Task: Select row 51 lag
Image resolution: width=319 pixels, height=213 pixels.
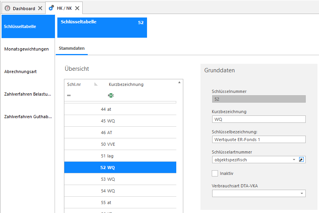Action: click(x=120, y=156)
